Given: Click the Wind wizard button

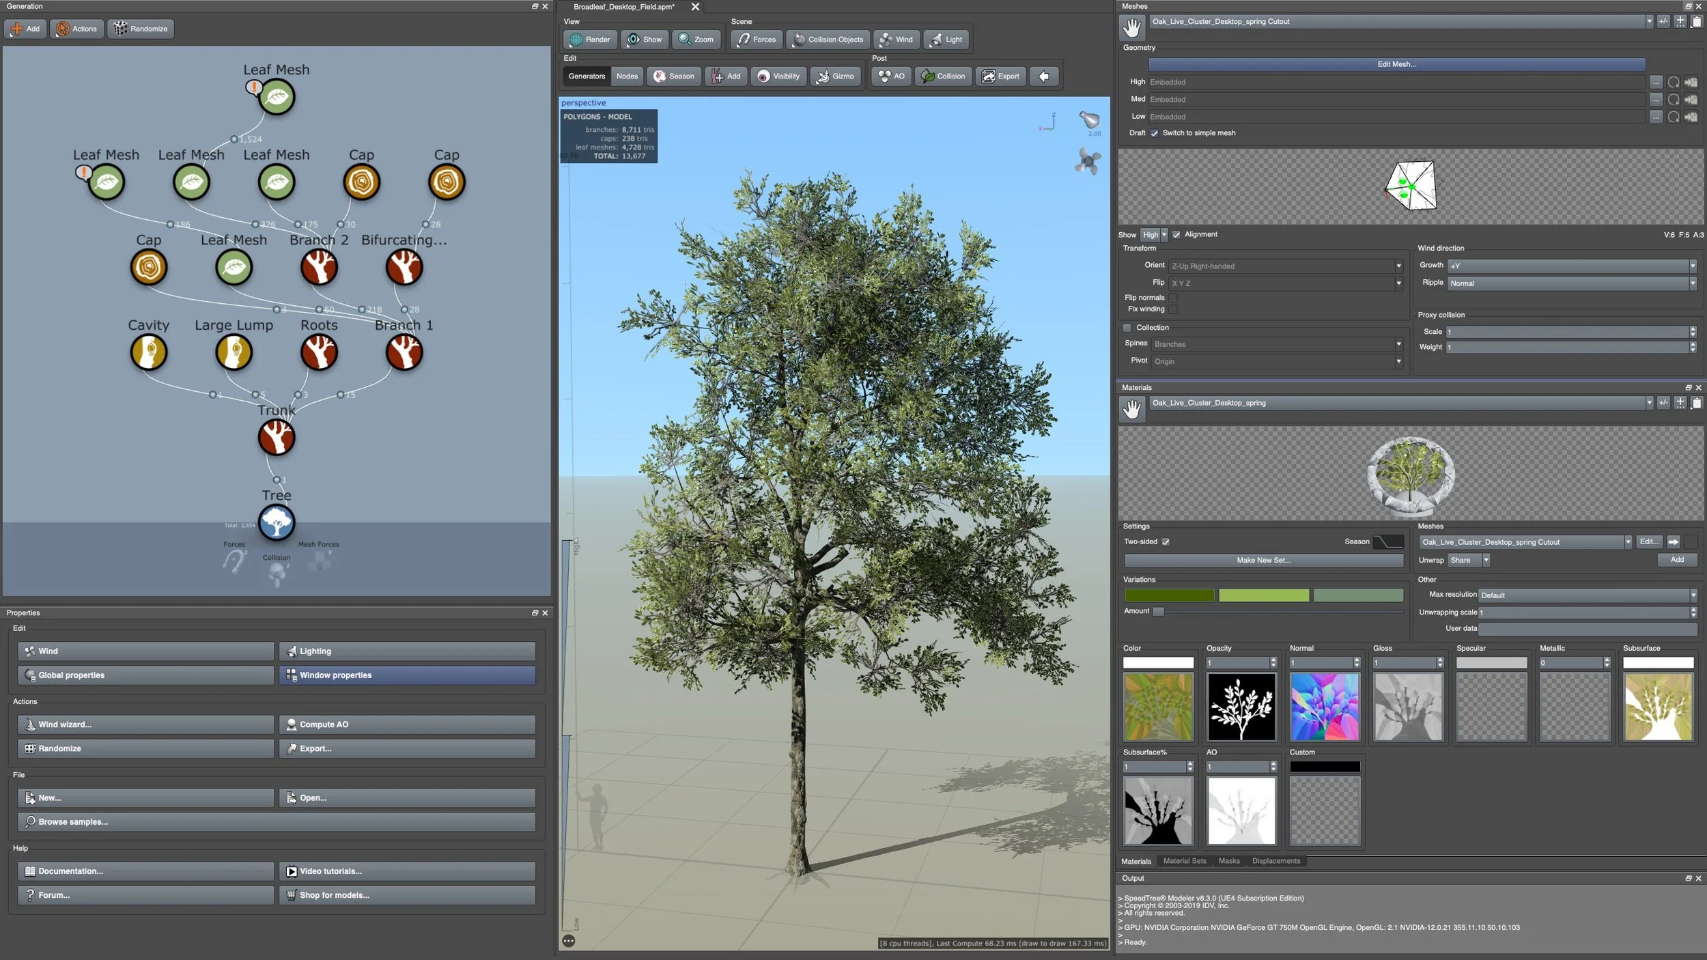Looking at the screenshot, I should pos(146,724).
